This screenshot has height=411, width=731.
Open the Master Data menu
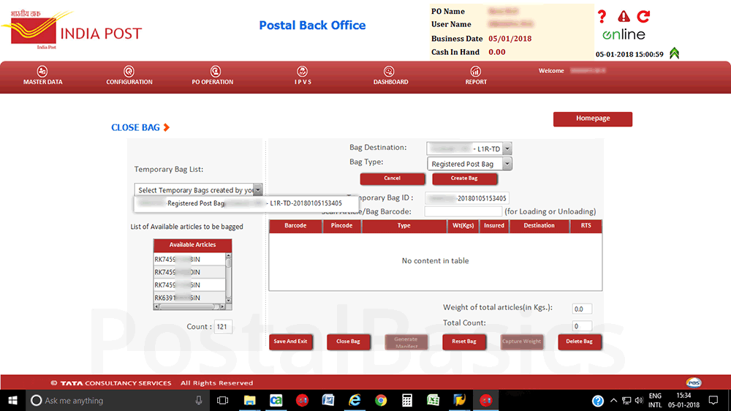tap(43, 76)
